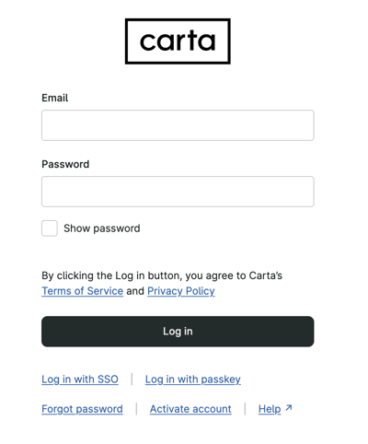
Task: Open the Activate account link
Action: (x=190, y=409)
